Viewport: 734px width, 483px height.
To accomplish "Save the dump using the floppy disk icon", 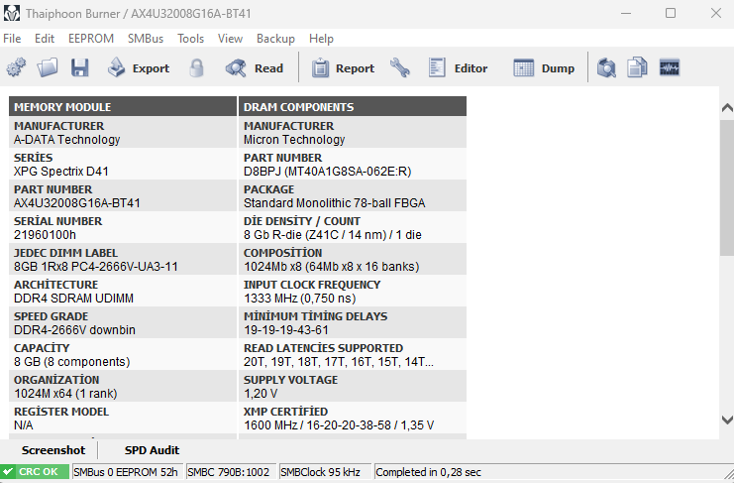I will click(x=79, y=67).
